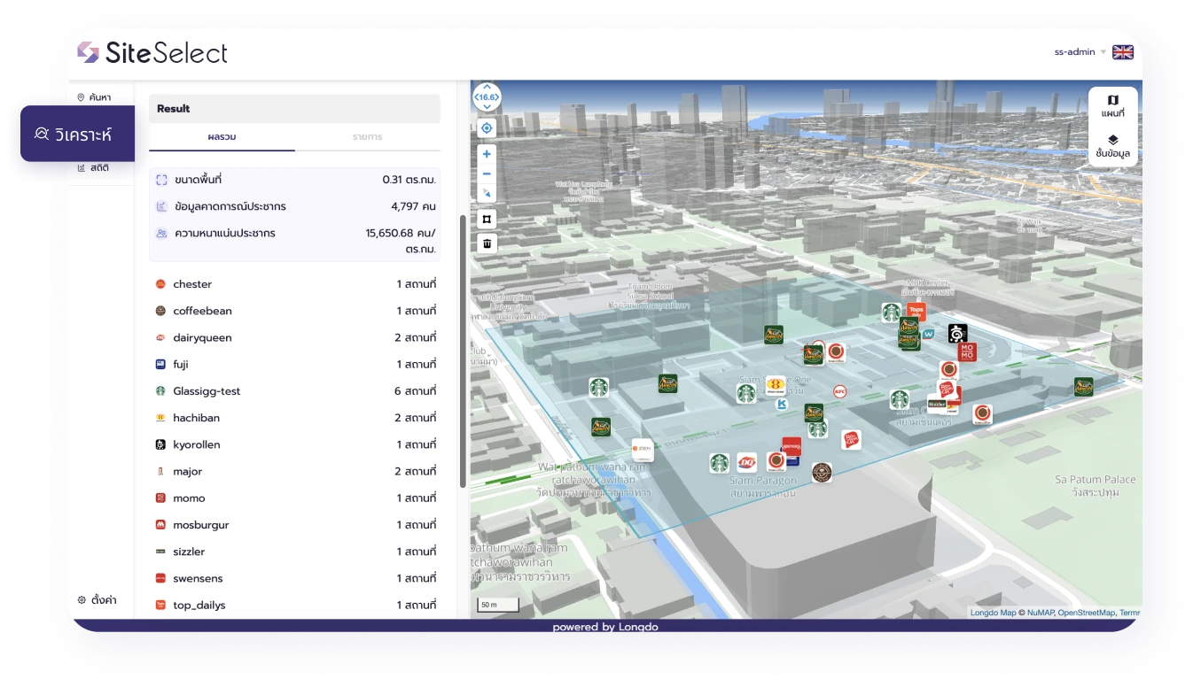Screen dimensions: 1193x687
Task: Reset map bearing with compass arrow
Action: tap(487, 193)
